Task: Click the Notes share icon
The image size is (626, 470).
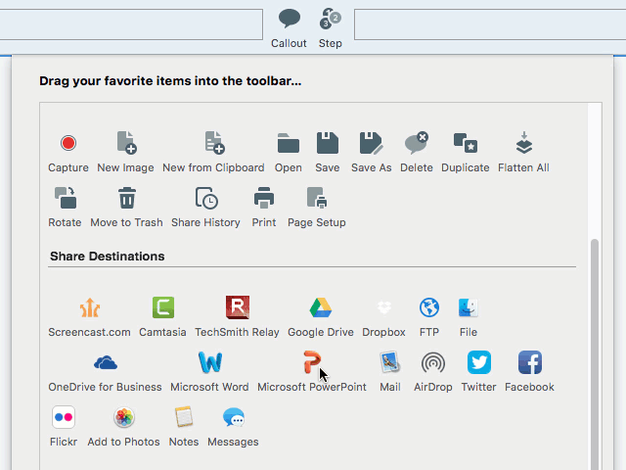Action: [x=184, y=417]
